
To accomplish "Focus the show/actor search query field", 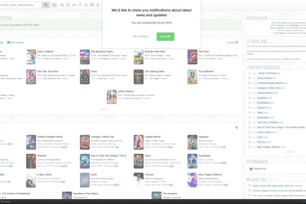I will pyautogui.click(x=20, y=5).
